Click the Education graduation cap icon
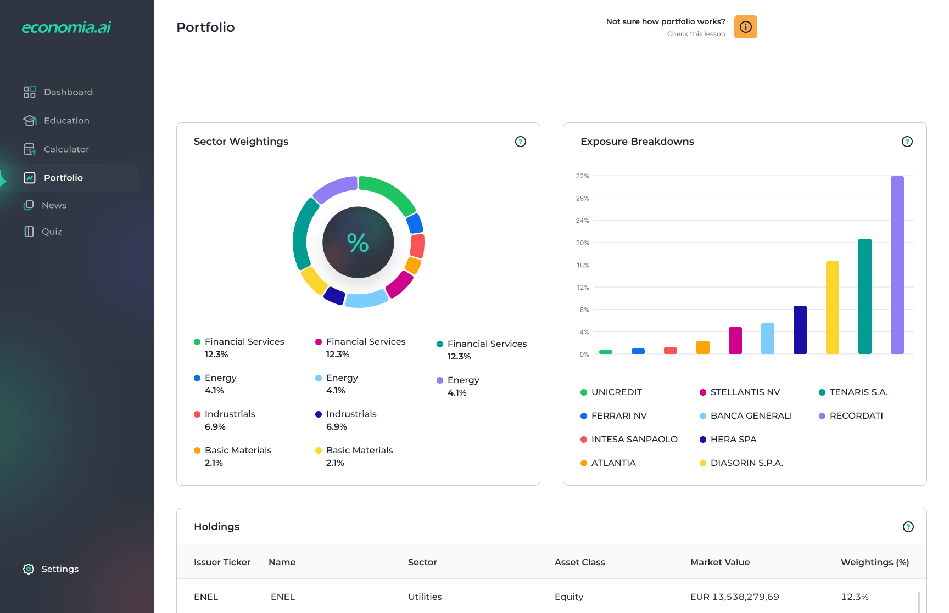 pos(30,121)
